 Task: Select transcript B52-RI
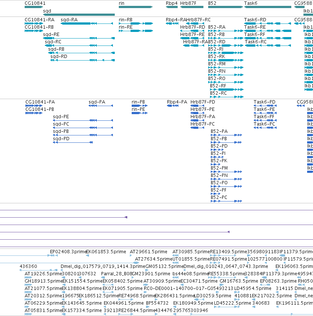click(x=226, y=53)
